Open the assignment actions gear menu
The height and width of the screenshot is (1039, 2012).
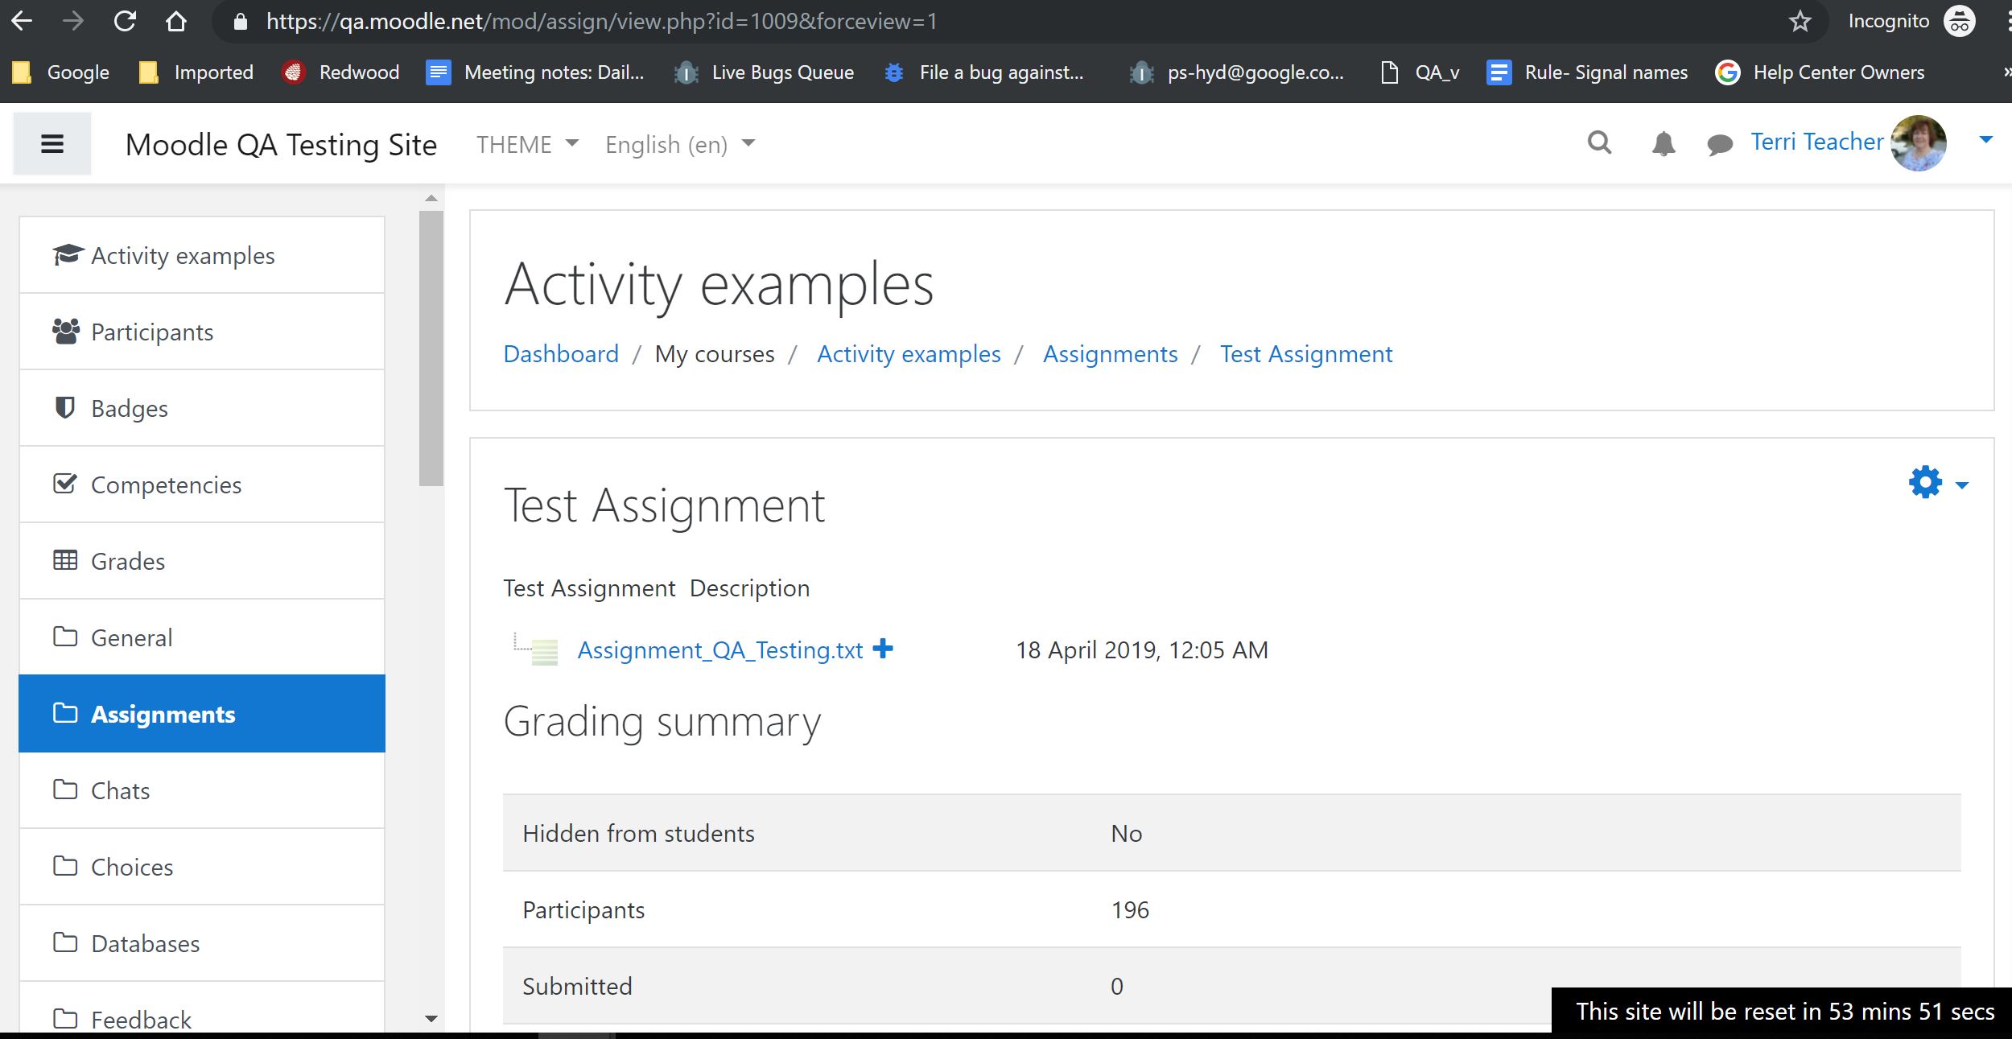click(x=1938, y=483)
